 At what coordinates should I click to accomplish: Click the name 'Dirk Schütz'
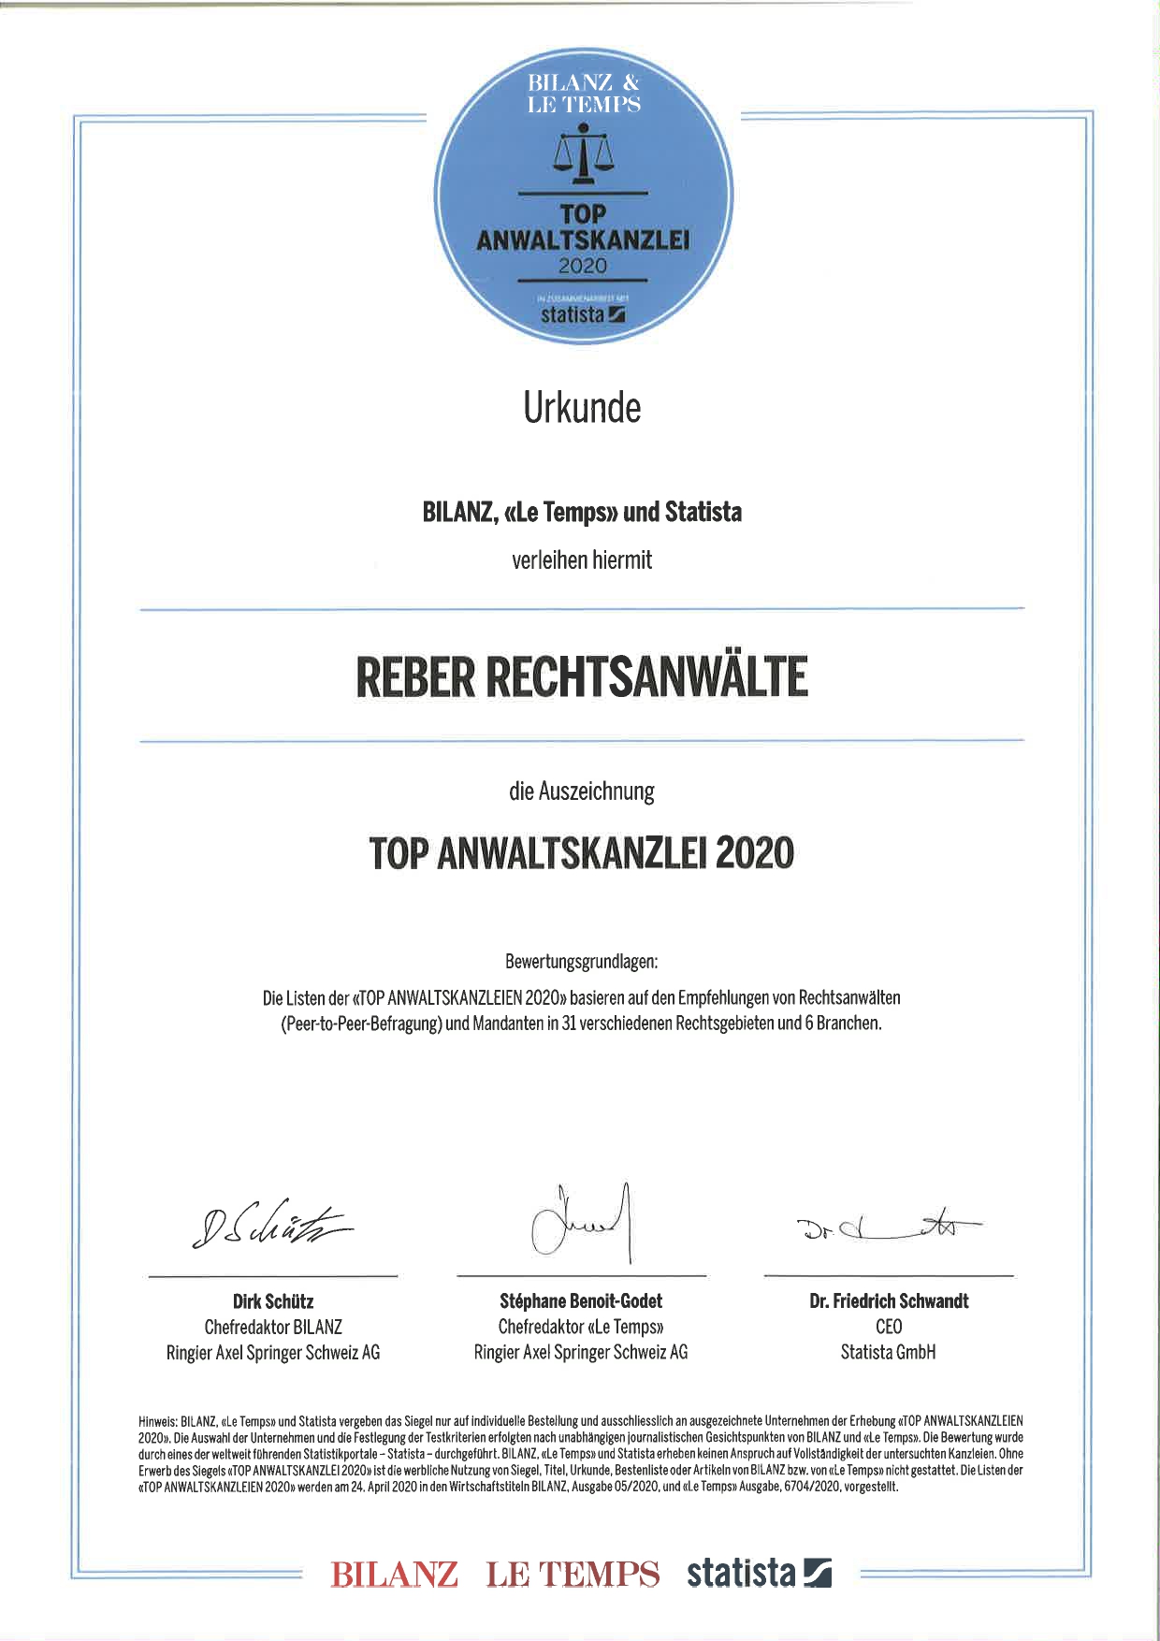pyautogui.click(x=273, y=1301)
